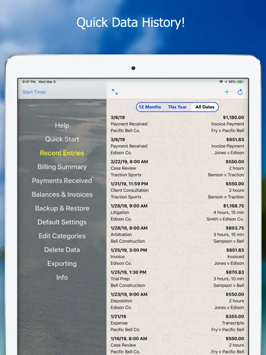This screenshot has width=266, height=355.
Task: Select the This Year filter
Action: coord(178,107)
